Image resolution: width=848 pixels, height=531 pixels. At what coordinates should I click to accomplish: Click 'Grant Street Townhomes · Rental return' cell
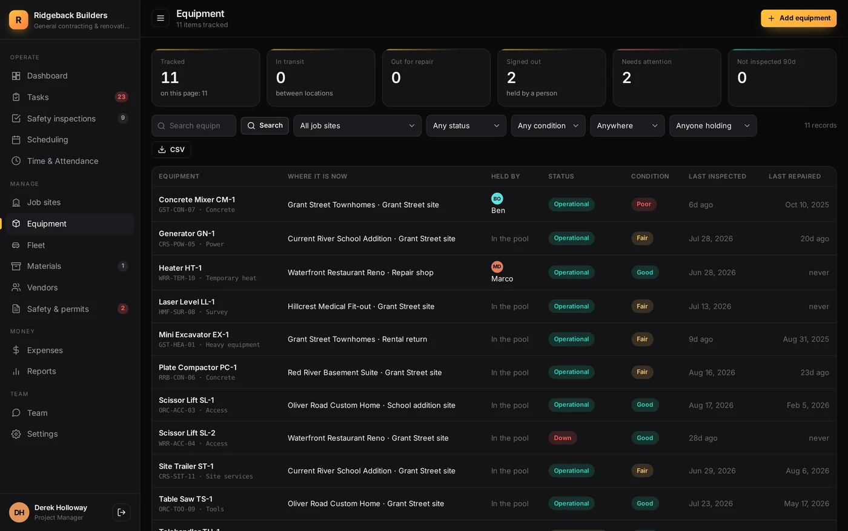pyautogui.click(x=357, y=339)
